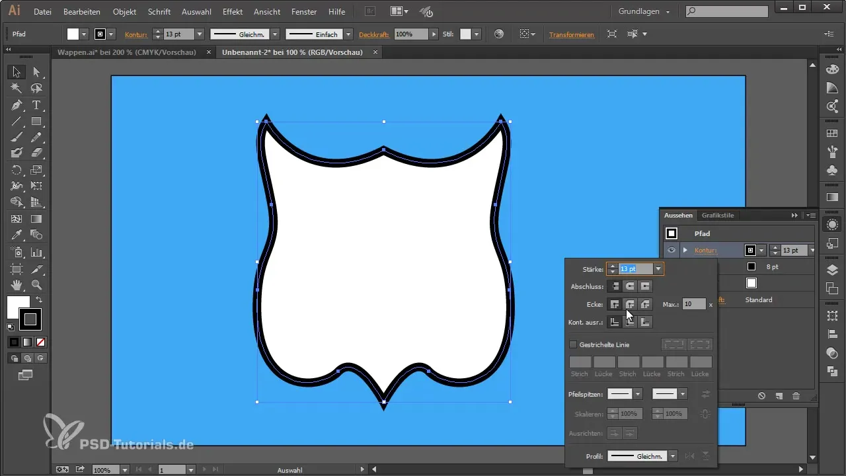This screenshot has width=846, height=476.
Task: Select the Gradient tool
Action: [x=36, y=219]
